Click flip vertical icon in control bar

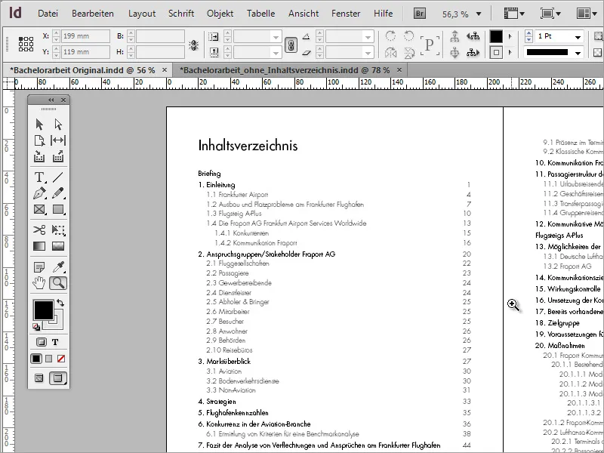click(408, 52)
